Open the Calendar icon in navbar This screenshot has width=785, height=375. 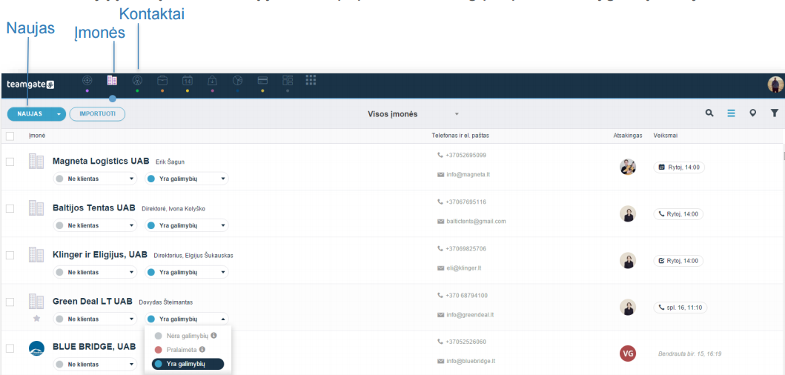pyautogui.click(x=188, y=80)
